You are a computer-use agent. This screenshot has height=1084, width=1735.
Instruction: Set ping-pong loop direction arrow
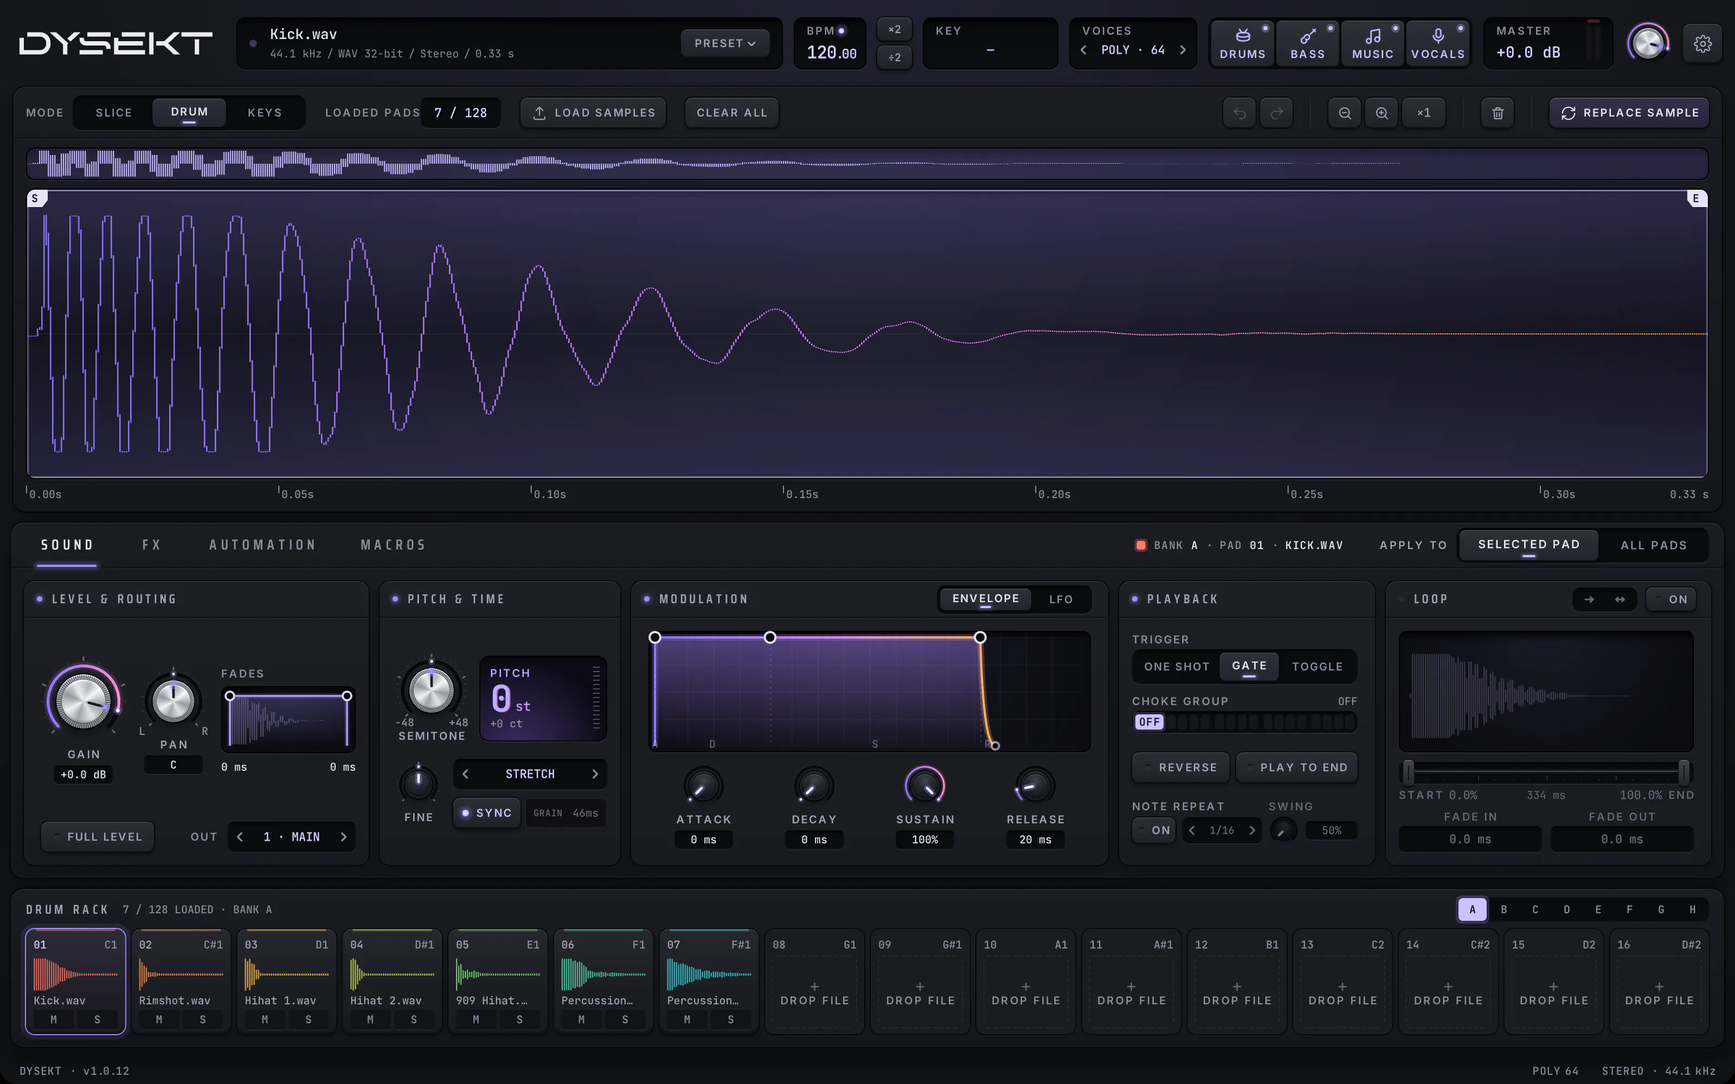click(1620, 599)
